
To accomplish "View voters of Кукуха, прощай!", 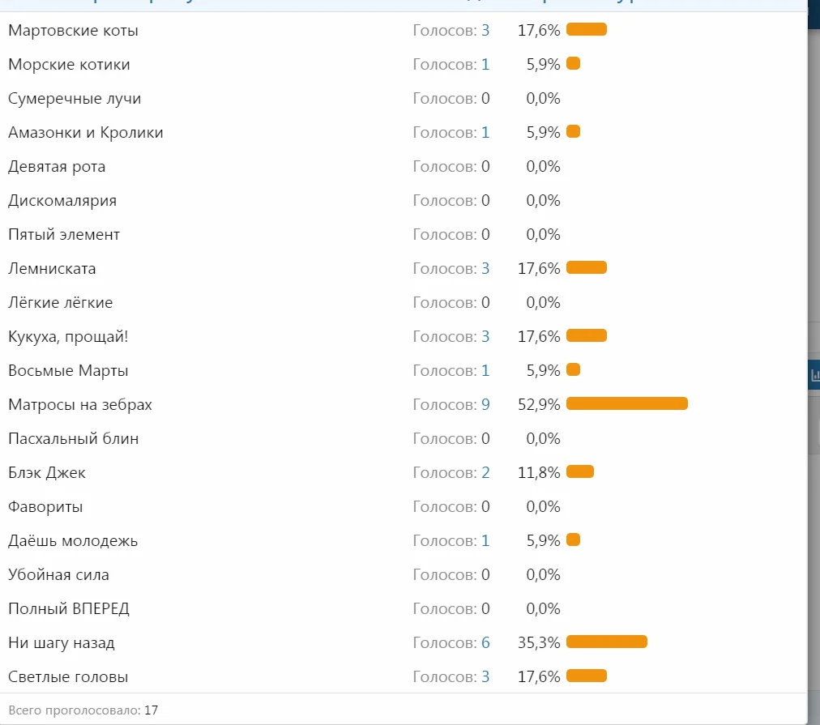I will pyautogui.click(x=485, y=337).
